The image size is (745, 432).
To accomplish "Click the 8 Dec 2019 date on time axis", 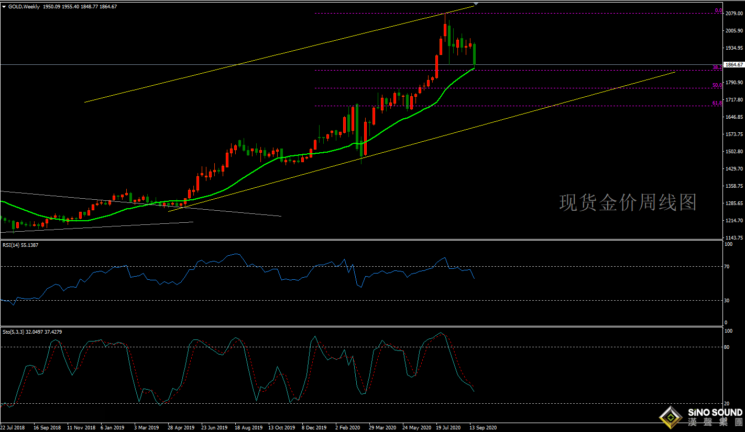I will (x=315, y=427).
